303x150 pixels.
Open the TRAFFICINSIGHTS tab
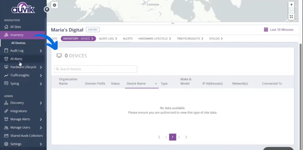(190, 38)
